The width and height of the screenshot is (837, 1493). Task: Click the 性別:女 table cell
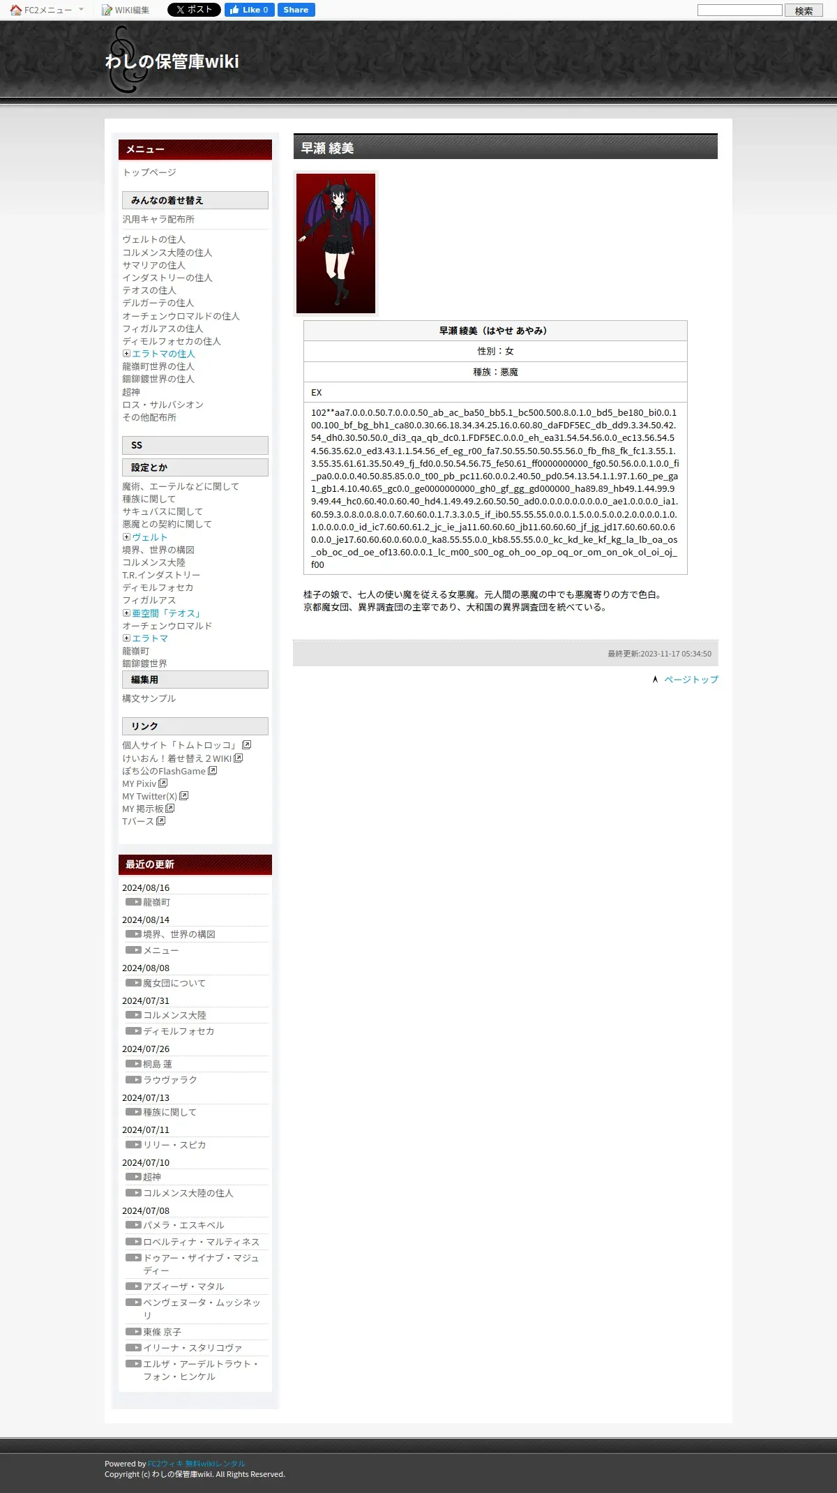click(495, 351)
